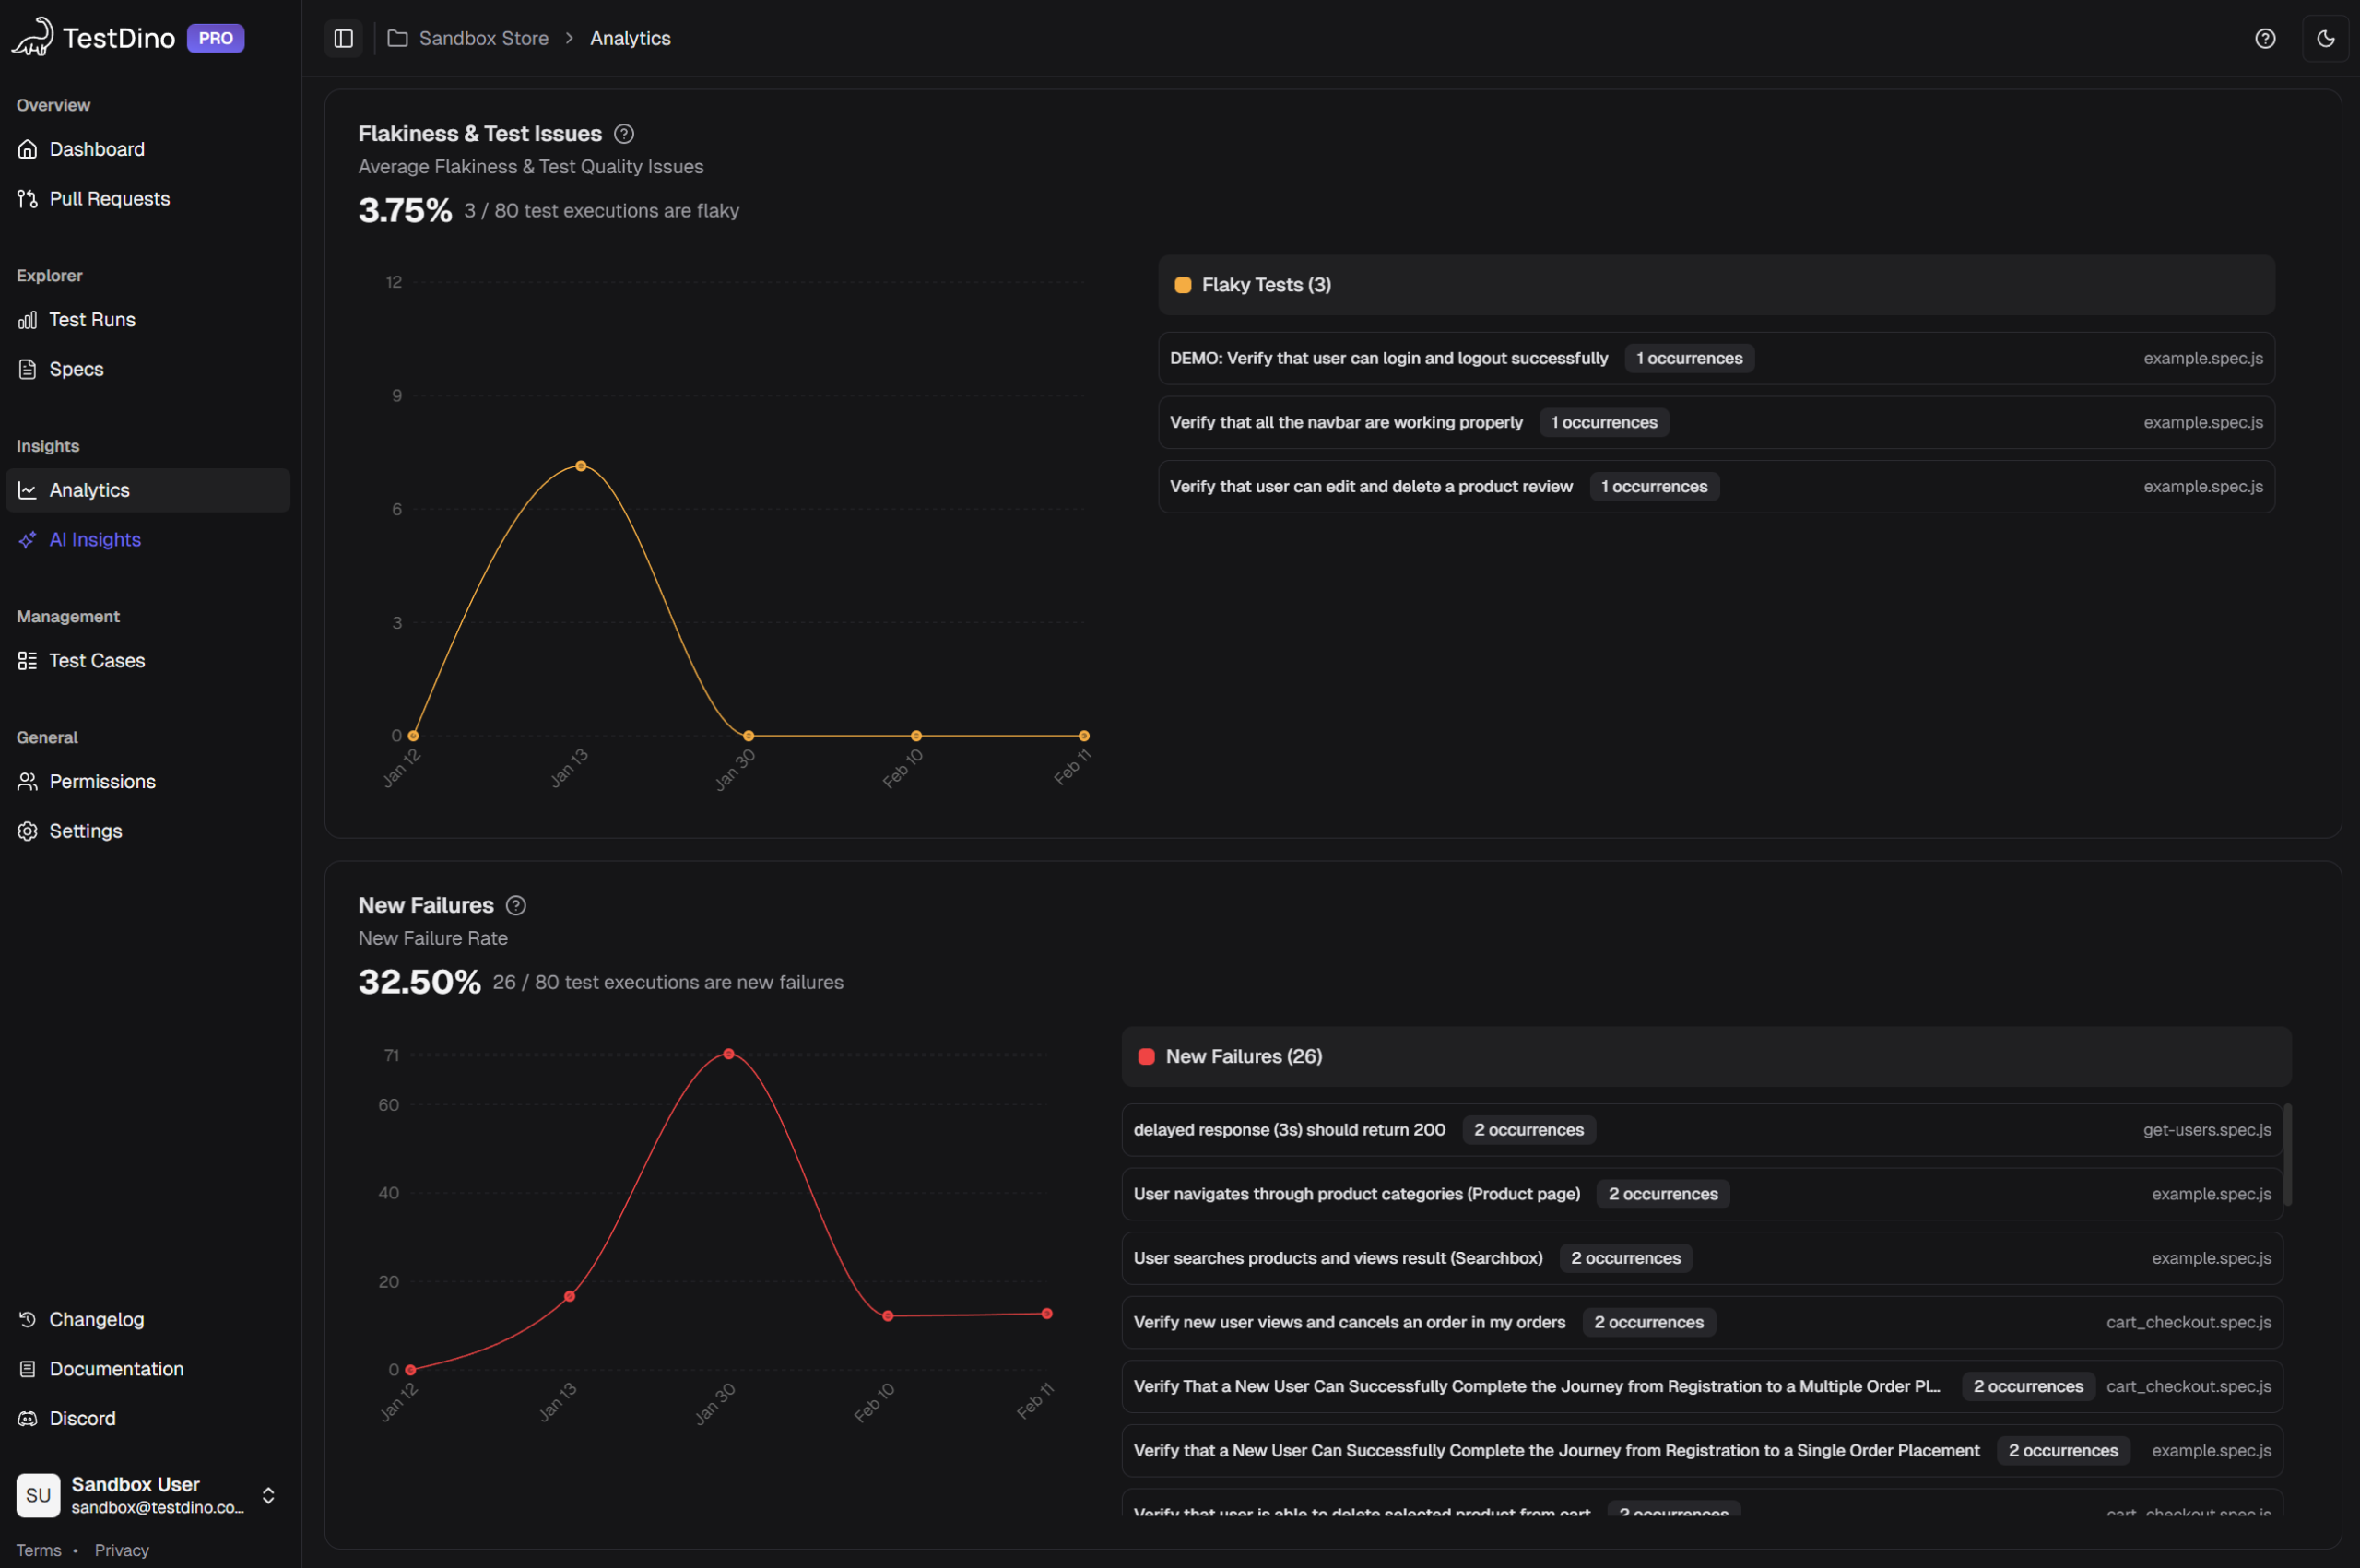Open the Privacy link in footer
Image resolution: width=2360 pixels, height=1568 pixels.
coord(121,1550)
